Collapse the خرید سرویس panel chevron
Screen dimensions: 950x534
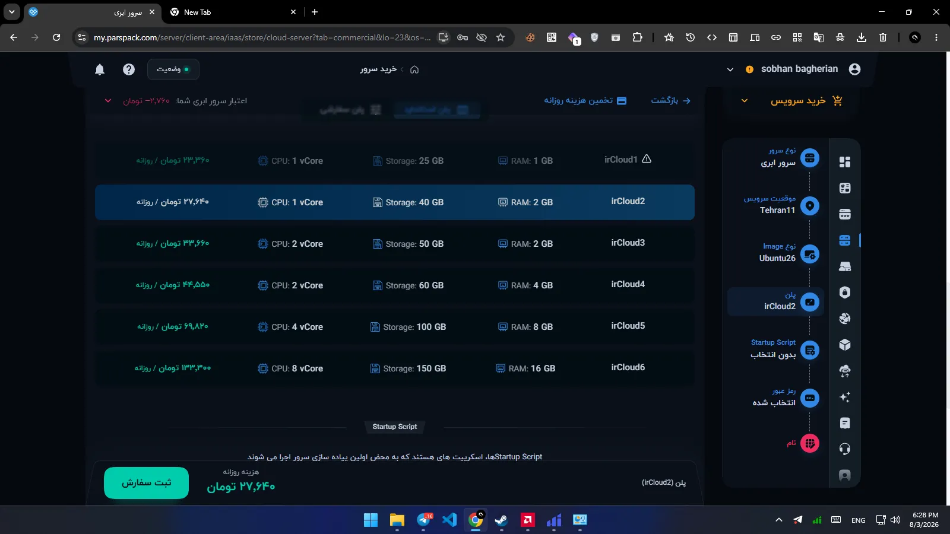(x=745, y=101)
